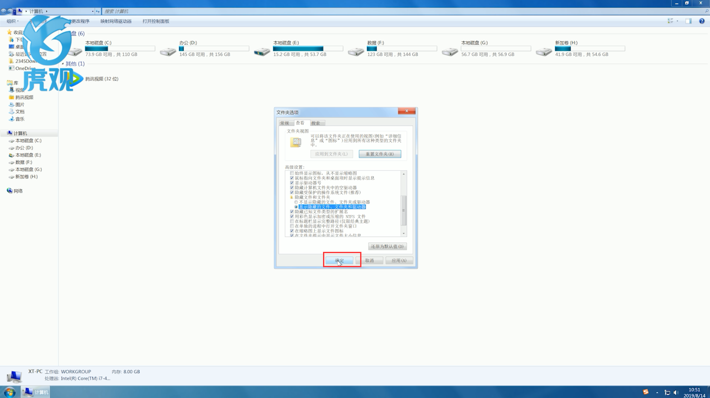710x398 pixels.
Task: Click the 计算机 taskbar button
Action: 36,392
